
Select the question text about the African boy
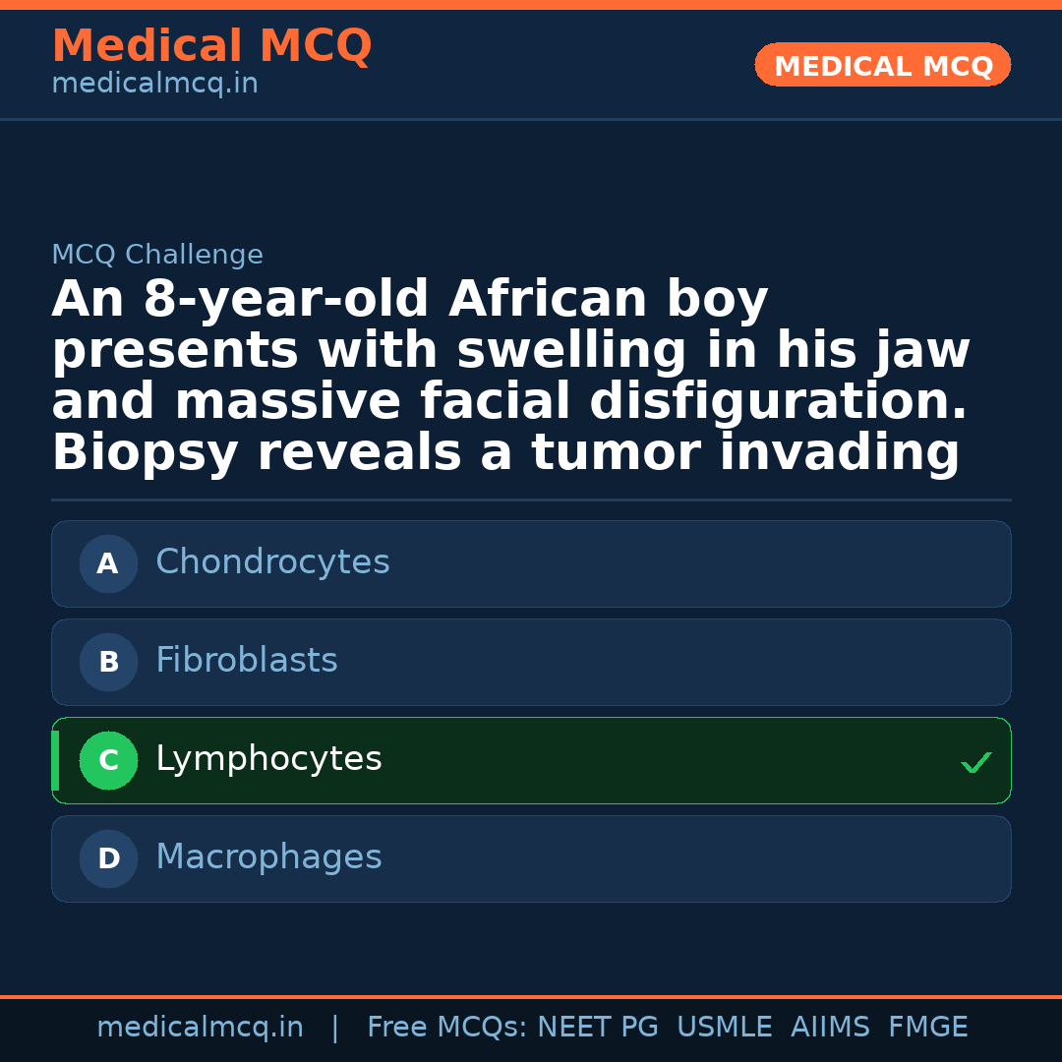coord(510,377)
